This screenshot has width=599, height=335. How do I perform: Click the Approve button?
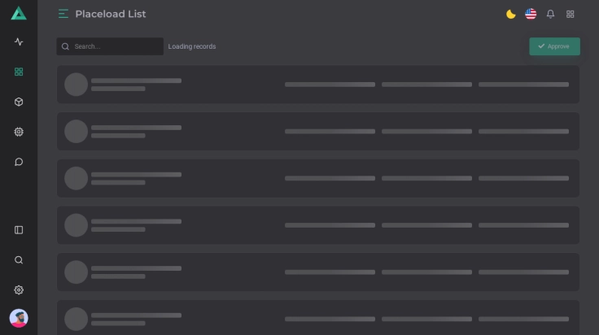[554, 46]
